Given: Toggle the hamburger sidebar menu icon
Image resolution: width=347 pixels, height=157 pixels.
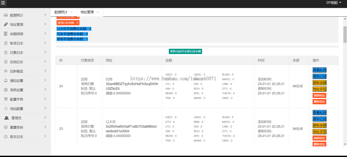Looking at the screenshot, I should [x=3, y=3].
